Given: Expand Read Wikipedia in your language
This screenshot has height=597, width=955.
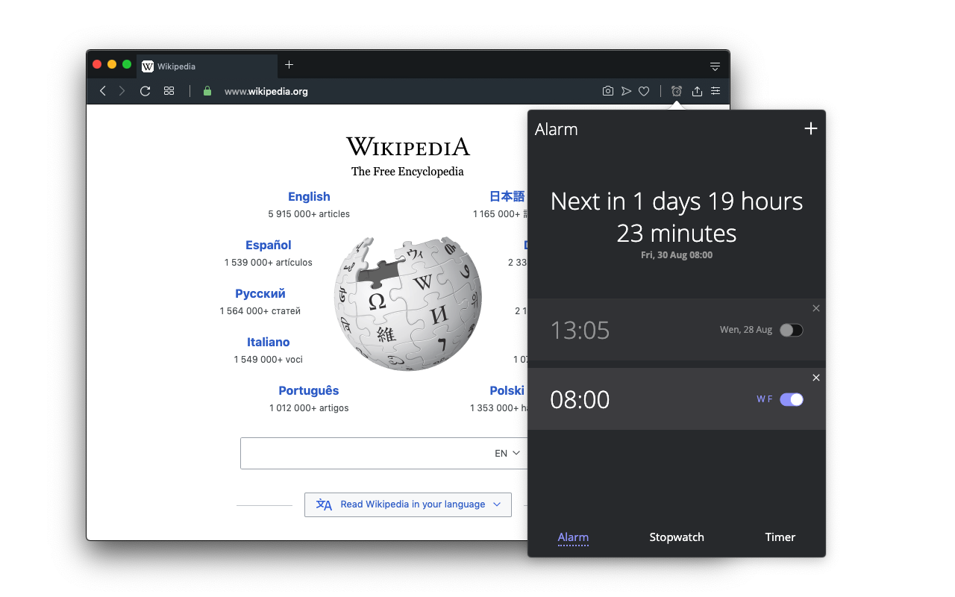Looking at the screenshot, I should (408, 504).
